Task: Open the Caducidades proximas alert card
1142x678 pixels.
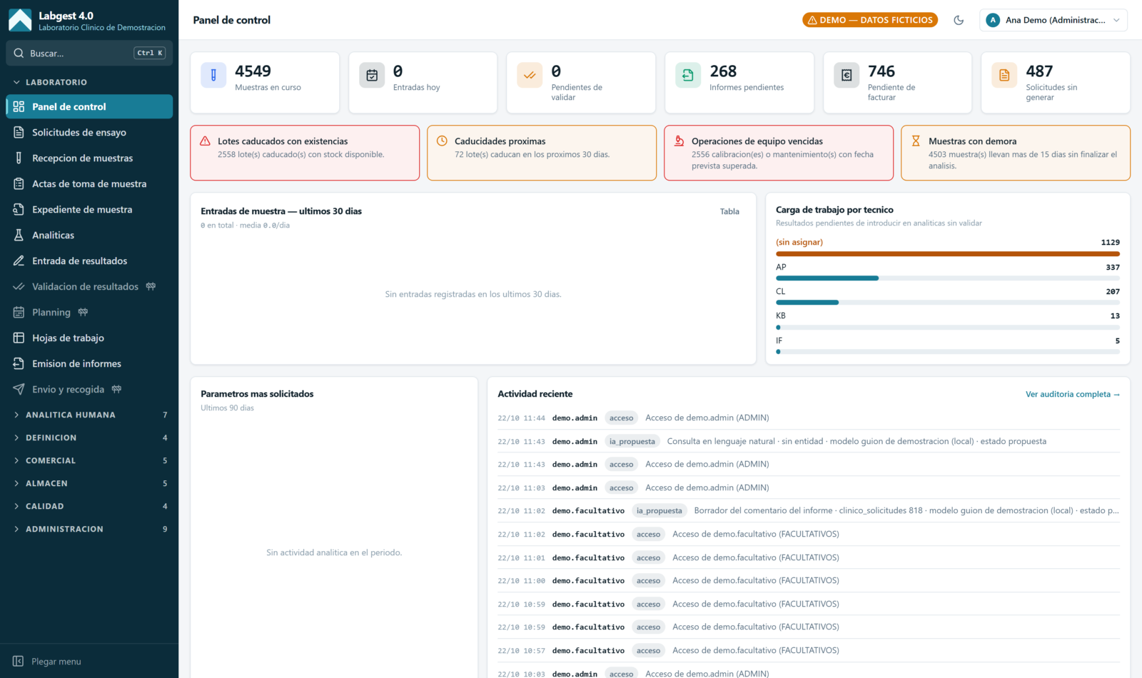Action: 542,153
